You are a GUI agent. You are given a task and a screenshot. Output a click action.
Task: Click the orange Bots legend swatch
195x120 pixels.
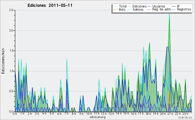click(x=115, y=9)
